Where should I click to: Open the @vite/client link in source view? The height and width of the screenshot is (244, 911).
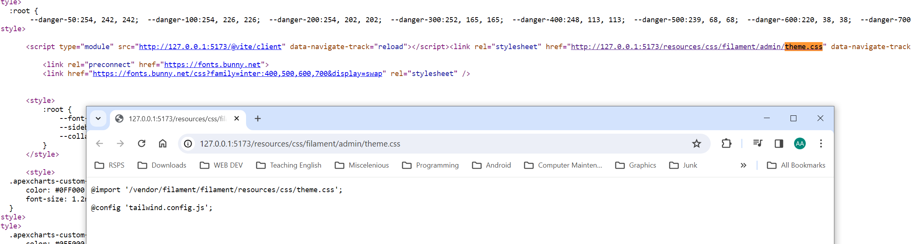(210, 47)
